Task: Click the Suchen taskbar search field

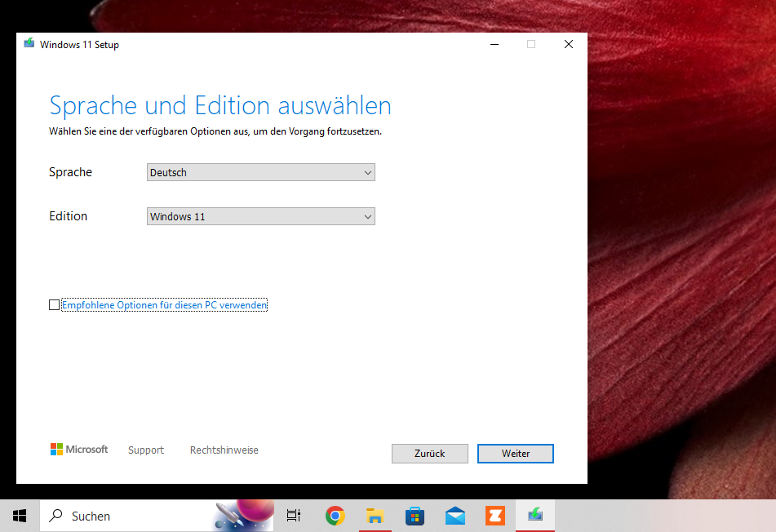Action: click(157, 516)
